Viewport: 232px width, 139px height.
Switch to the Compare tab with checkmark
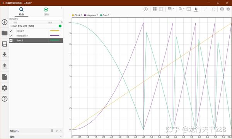(46, 11)
